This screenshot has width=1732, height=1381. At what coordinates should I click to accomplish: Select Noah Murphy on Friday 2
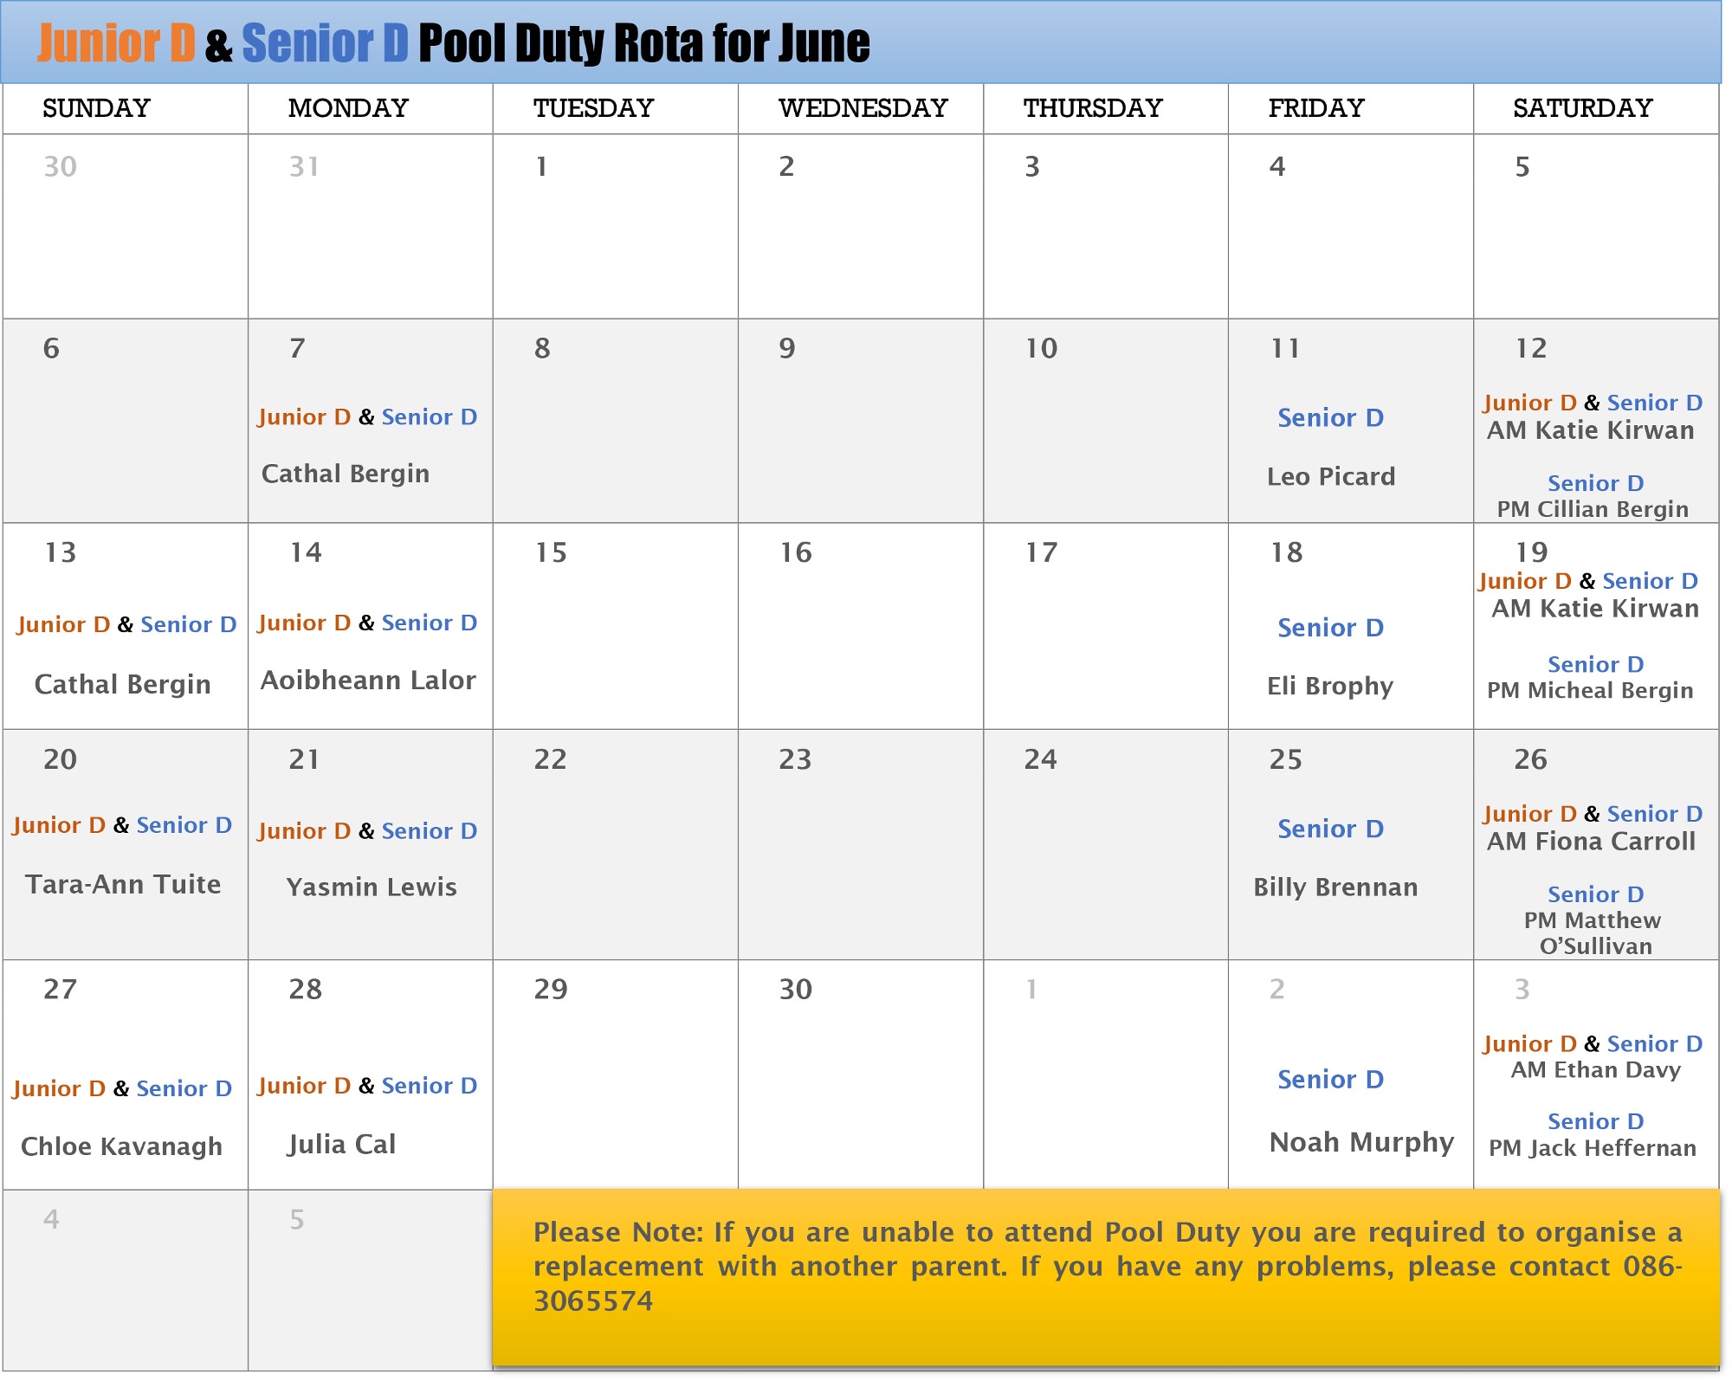tap(1361, 1142)
